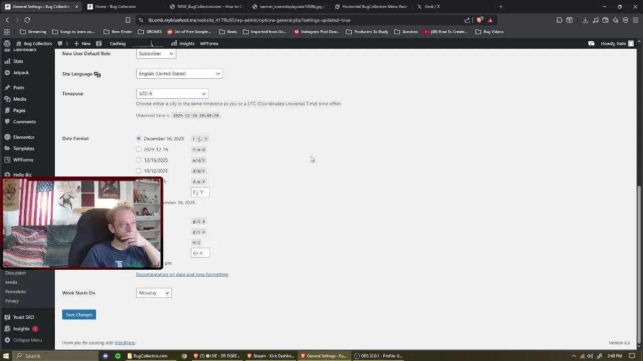Select the 16/12/2025 date format

[x=139, y=171]
